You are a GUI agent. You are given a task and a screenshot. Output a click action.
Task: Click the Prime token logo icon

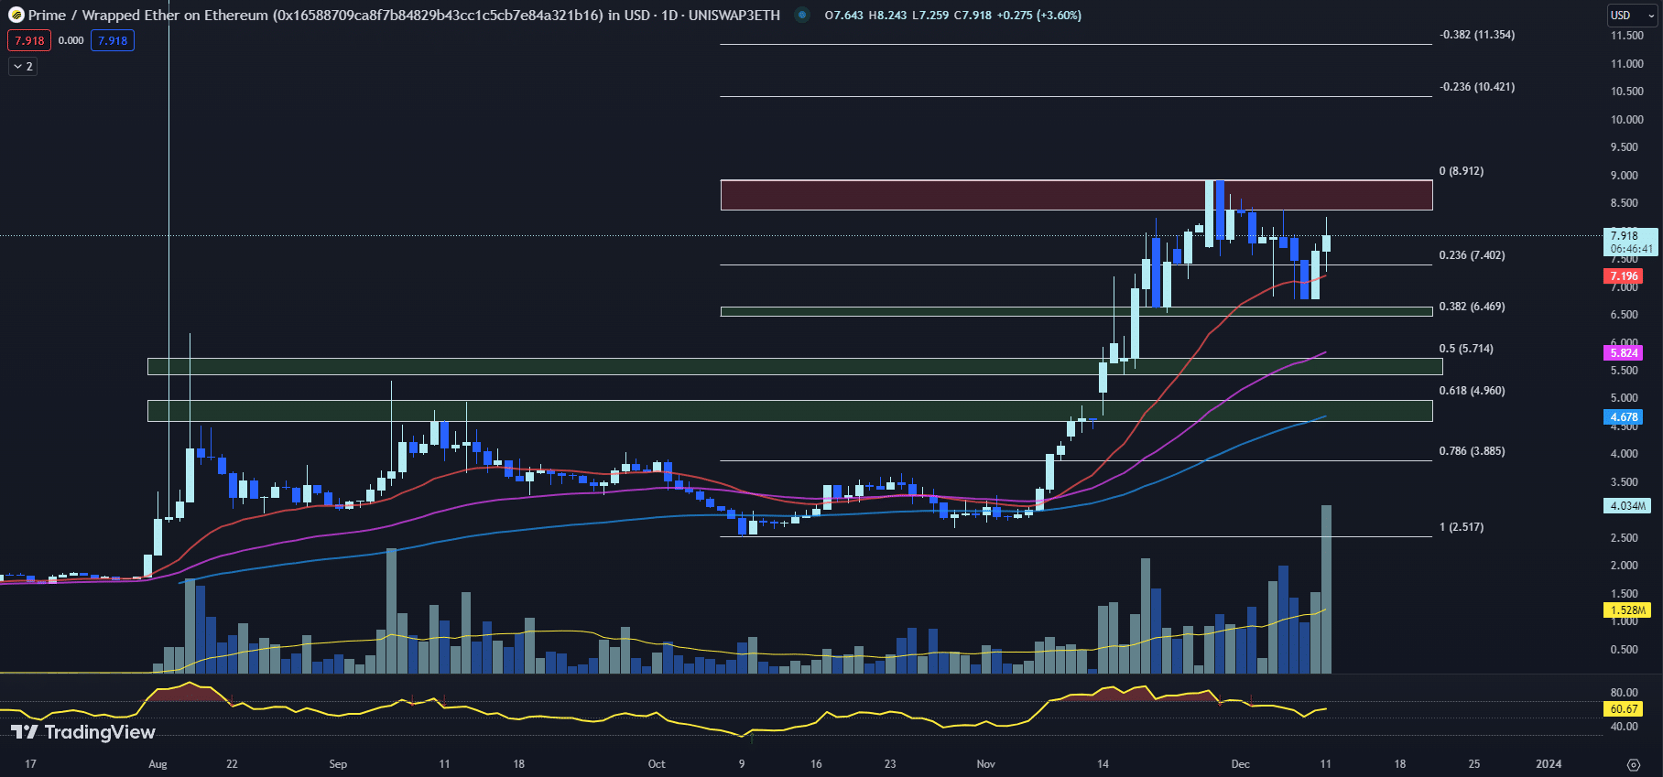(x=16, y=15)
